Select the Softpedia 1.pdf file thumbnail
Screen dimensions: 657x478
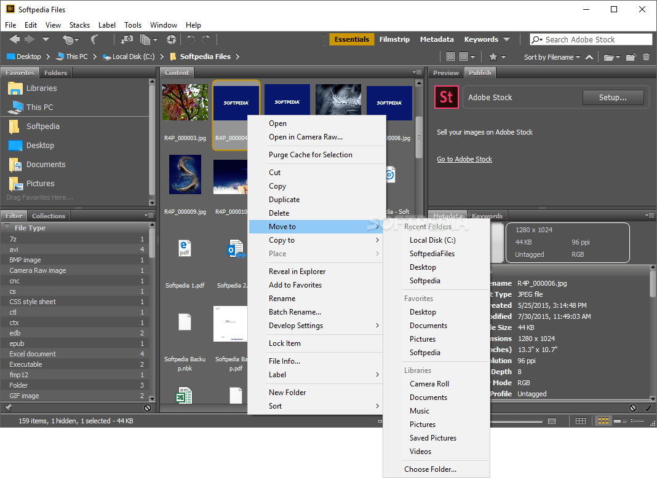[x=185, y=249]
